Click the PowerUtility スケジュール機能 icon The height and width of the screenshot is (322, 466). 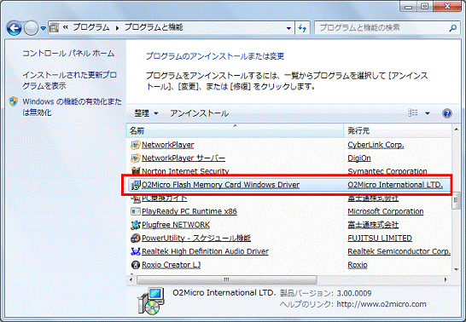pyautogui.click(x=135, y=238)
